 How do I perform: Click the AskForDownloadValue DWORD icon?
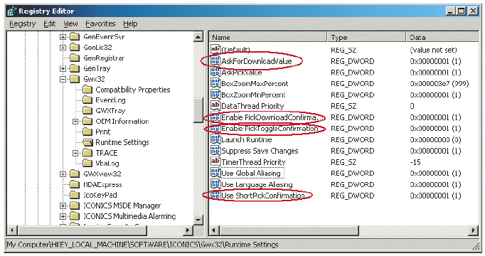(x=215, y=61)
